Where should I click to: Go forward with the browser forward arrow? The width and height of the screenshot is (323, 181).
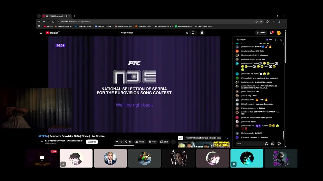[44, 22]
